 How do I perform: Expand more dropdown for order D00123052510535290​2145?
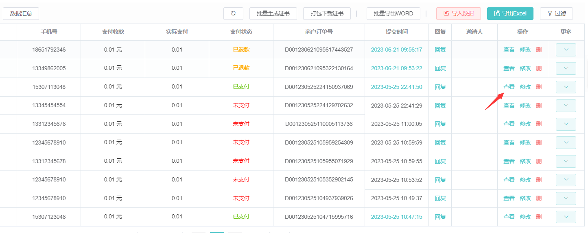click(x=566, y=180)
